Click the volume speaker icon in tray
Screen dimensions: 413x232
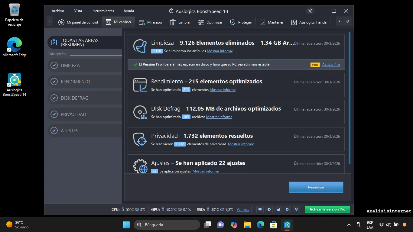pyautogui.click(x=389, y=225)
